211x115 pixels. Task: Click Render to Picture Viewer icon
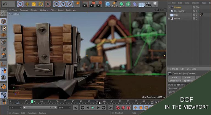[92, 4]
